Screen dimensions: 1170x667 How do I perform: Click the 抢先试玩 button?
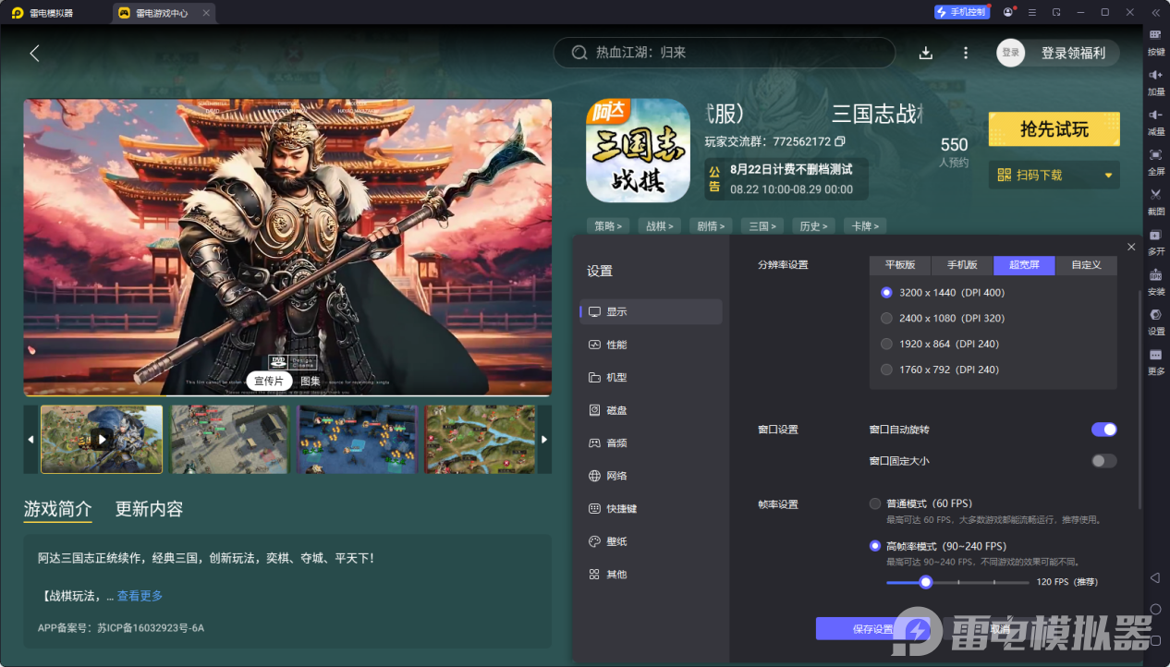point(1054,129)
